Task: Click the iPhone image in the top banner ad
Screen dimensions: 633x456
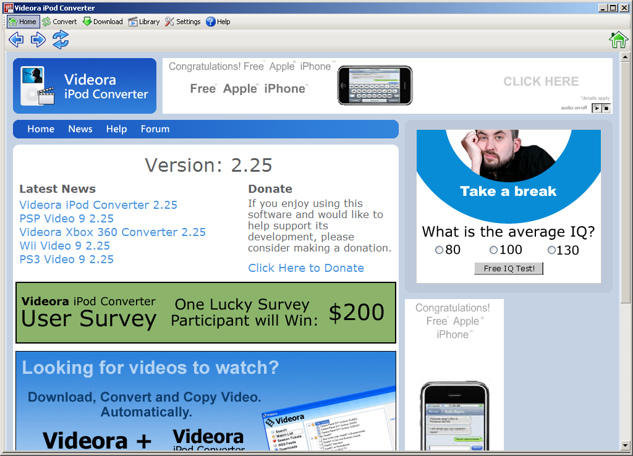Action: point(375,85)
